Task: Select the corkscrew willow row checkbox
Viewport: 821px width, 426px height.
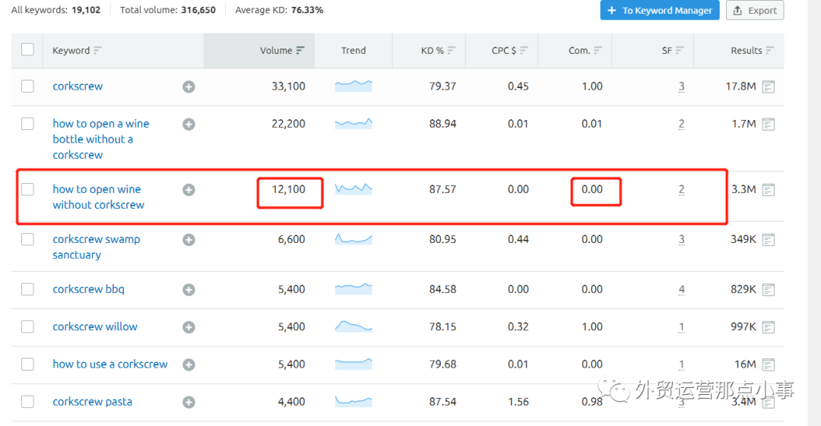Action: pyautogui.click(x=27, y=327)
